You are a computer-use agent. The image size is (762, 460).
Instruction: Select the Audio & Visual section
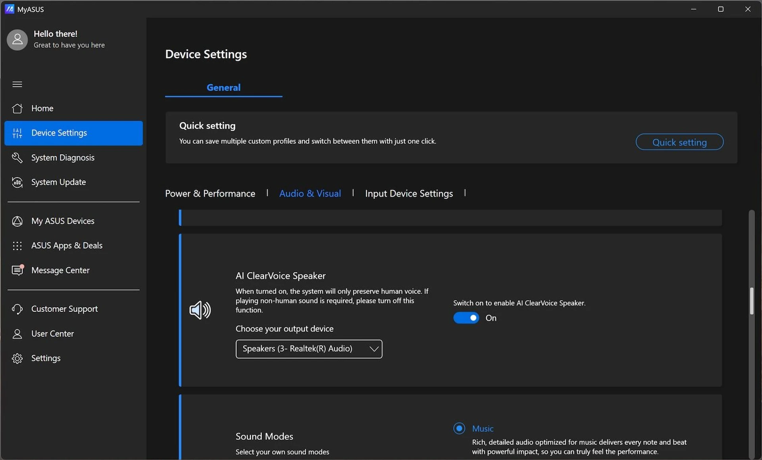(310, 193)
